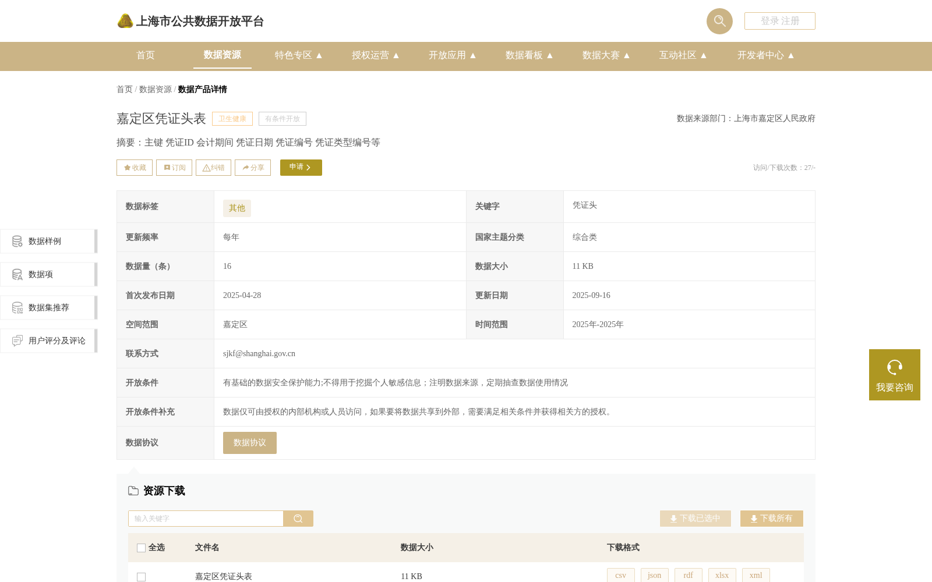Click the 2025-09-16 update date value
Viewport: 932px width, 582px height.
[x=591, y=295]
